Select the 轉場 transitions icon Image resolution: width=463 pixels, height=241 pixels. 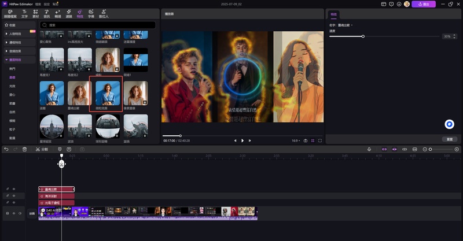point(57,13)
